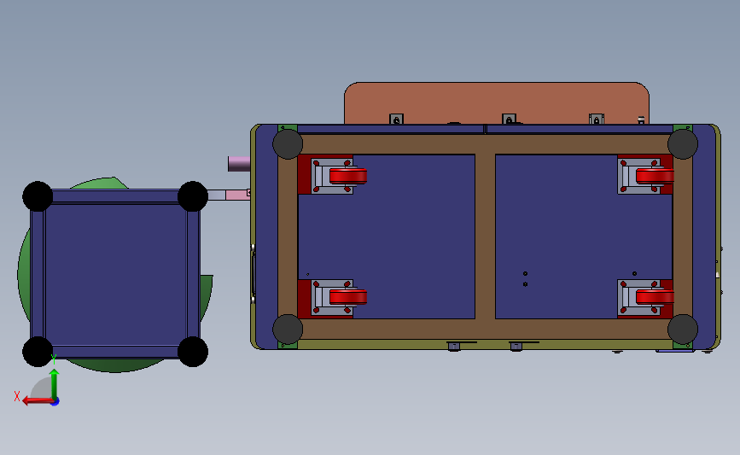
Task: Select the middle latch on the orange panel
Action: point(509,120)
